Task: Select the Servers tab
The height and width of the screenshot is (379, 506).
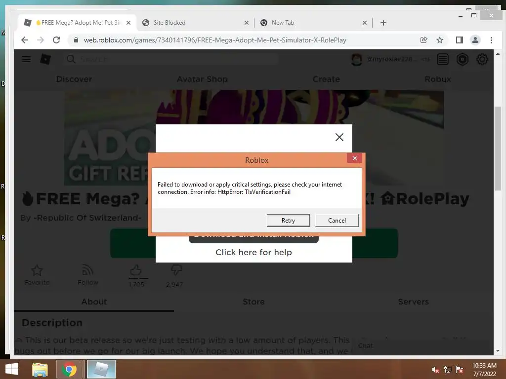Action: (x=413, y=302)
